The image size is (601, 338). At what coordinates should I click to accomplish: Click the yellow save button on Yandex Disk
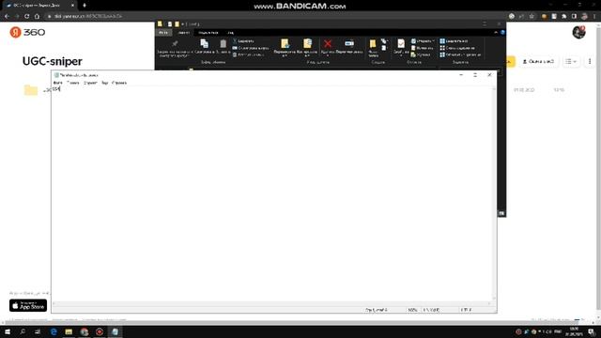[510, 61]
